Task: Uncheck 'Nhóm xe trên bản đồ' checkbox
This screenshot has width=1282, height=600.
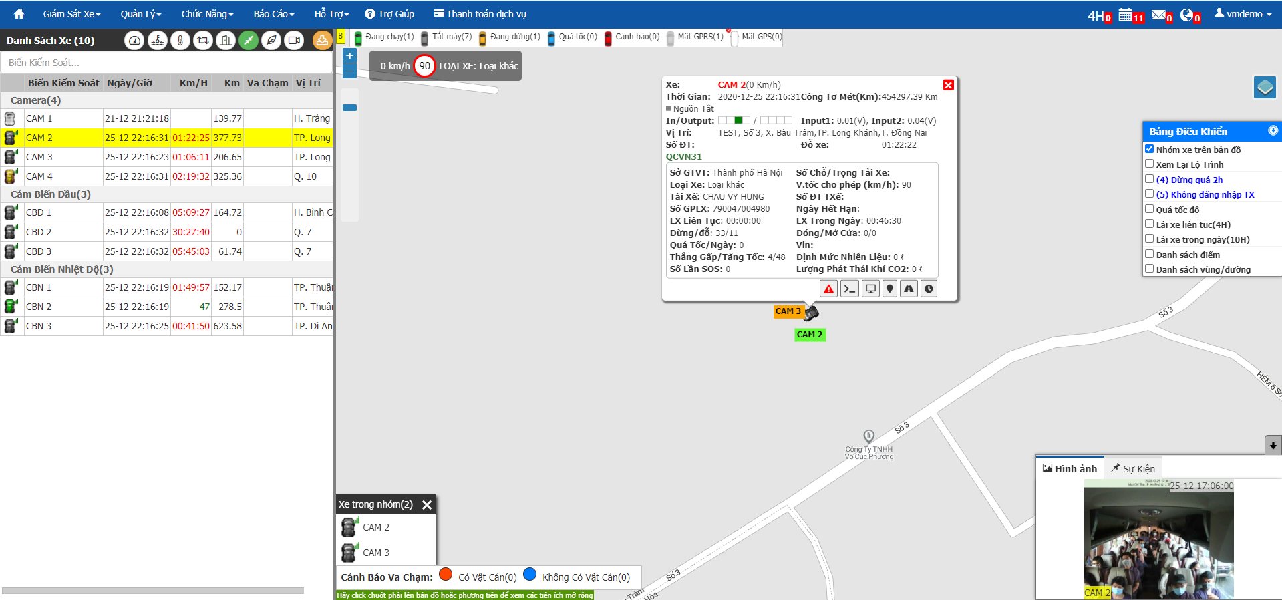Action: [x=1150, y=149]
